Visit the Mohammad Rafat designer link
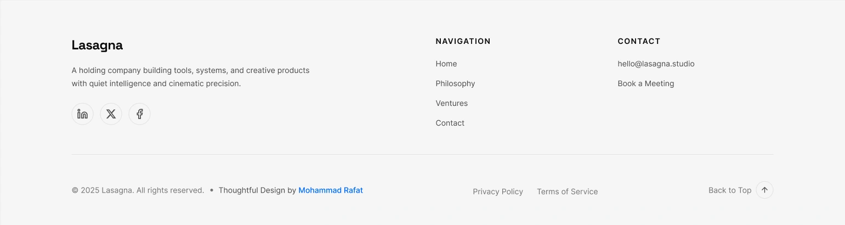The height and width of the screenshot is (225, 845). tap(330, 190)
